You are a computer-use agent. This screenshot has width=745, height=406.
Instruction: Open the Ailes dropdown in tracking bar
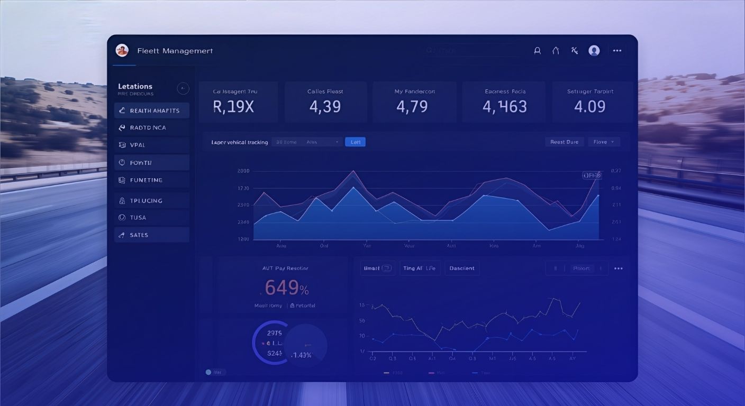tap(323, 142)
